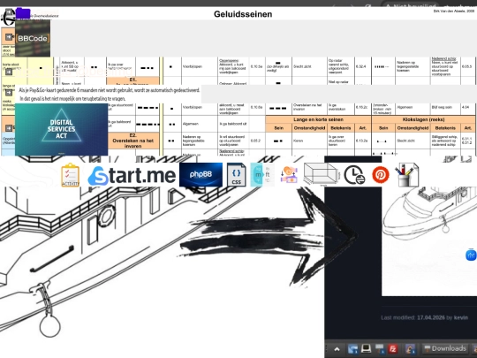Open the BBCode thumbnail tile
The width and height of the screenshot is (477, 358).
33,38
